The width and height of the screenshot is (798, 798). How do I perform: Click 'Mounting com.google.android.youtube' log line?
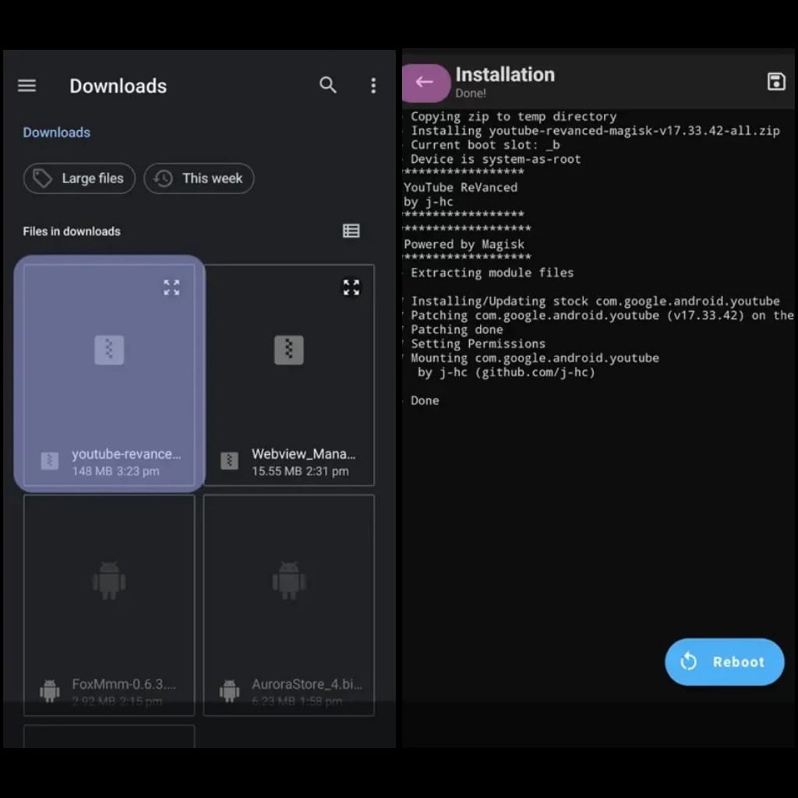(x=535, y=358)
